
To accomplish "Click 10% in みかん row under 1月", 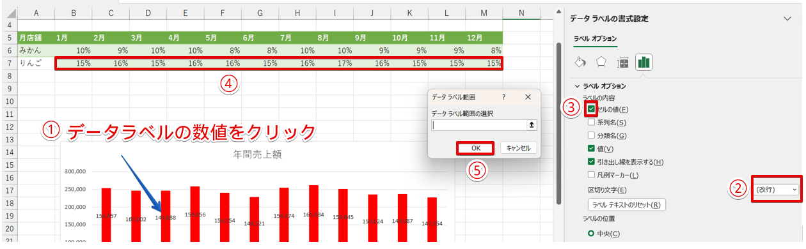I will tap(73, 50).
